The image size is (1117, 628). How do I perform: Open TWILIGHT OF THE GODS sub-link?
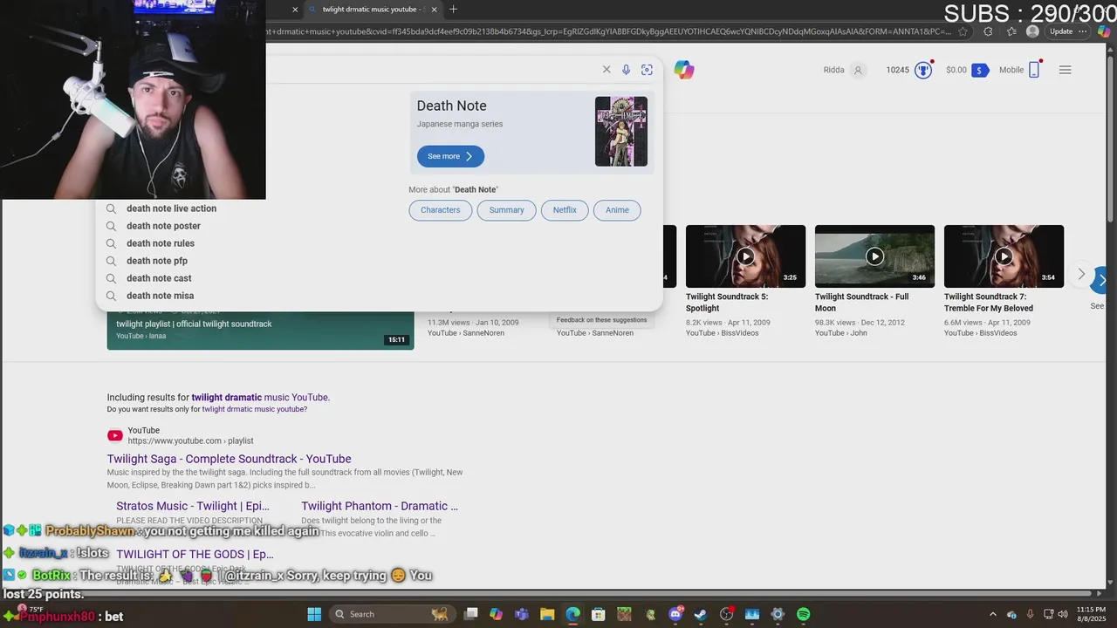(195, 554)
